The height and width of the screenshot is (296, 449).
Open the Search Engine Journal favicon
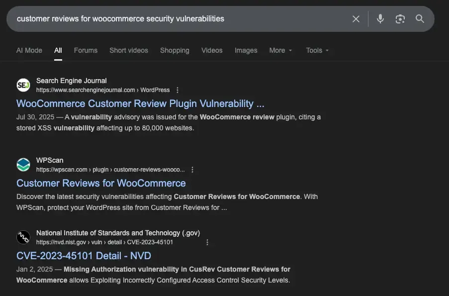pos(23,85)
